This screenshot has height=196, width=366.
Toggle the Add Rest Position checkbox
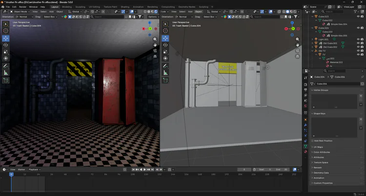312,140
